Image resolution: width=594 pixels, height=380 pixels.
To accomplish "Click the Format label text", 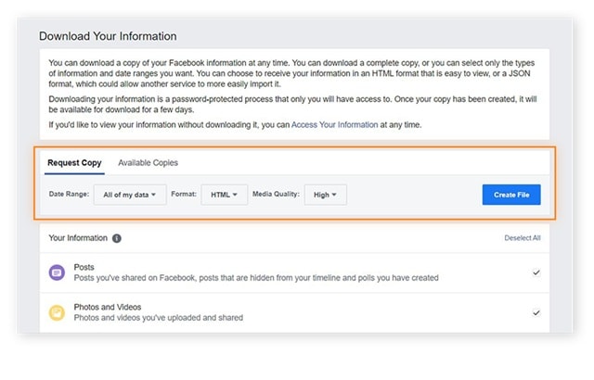I will coord(184,195).
